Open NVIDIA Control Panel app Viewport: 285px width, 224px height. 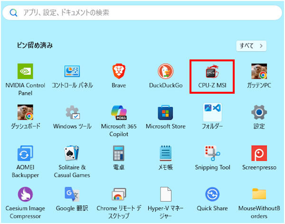[25, 71]
